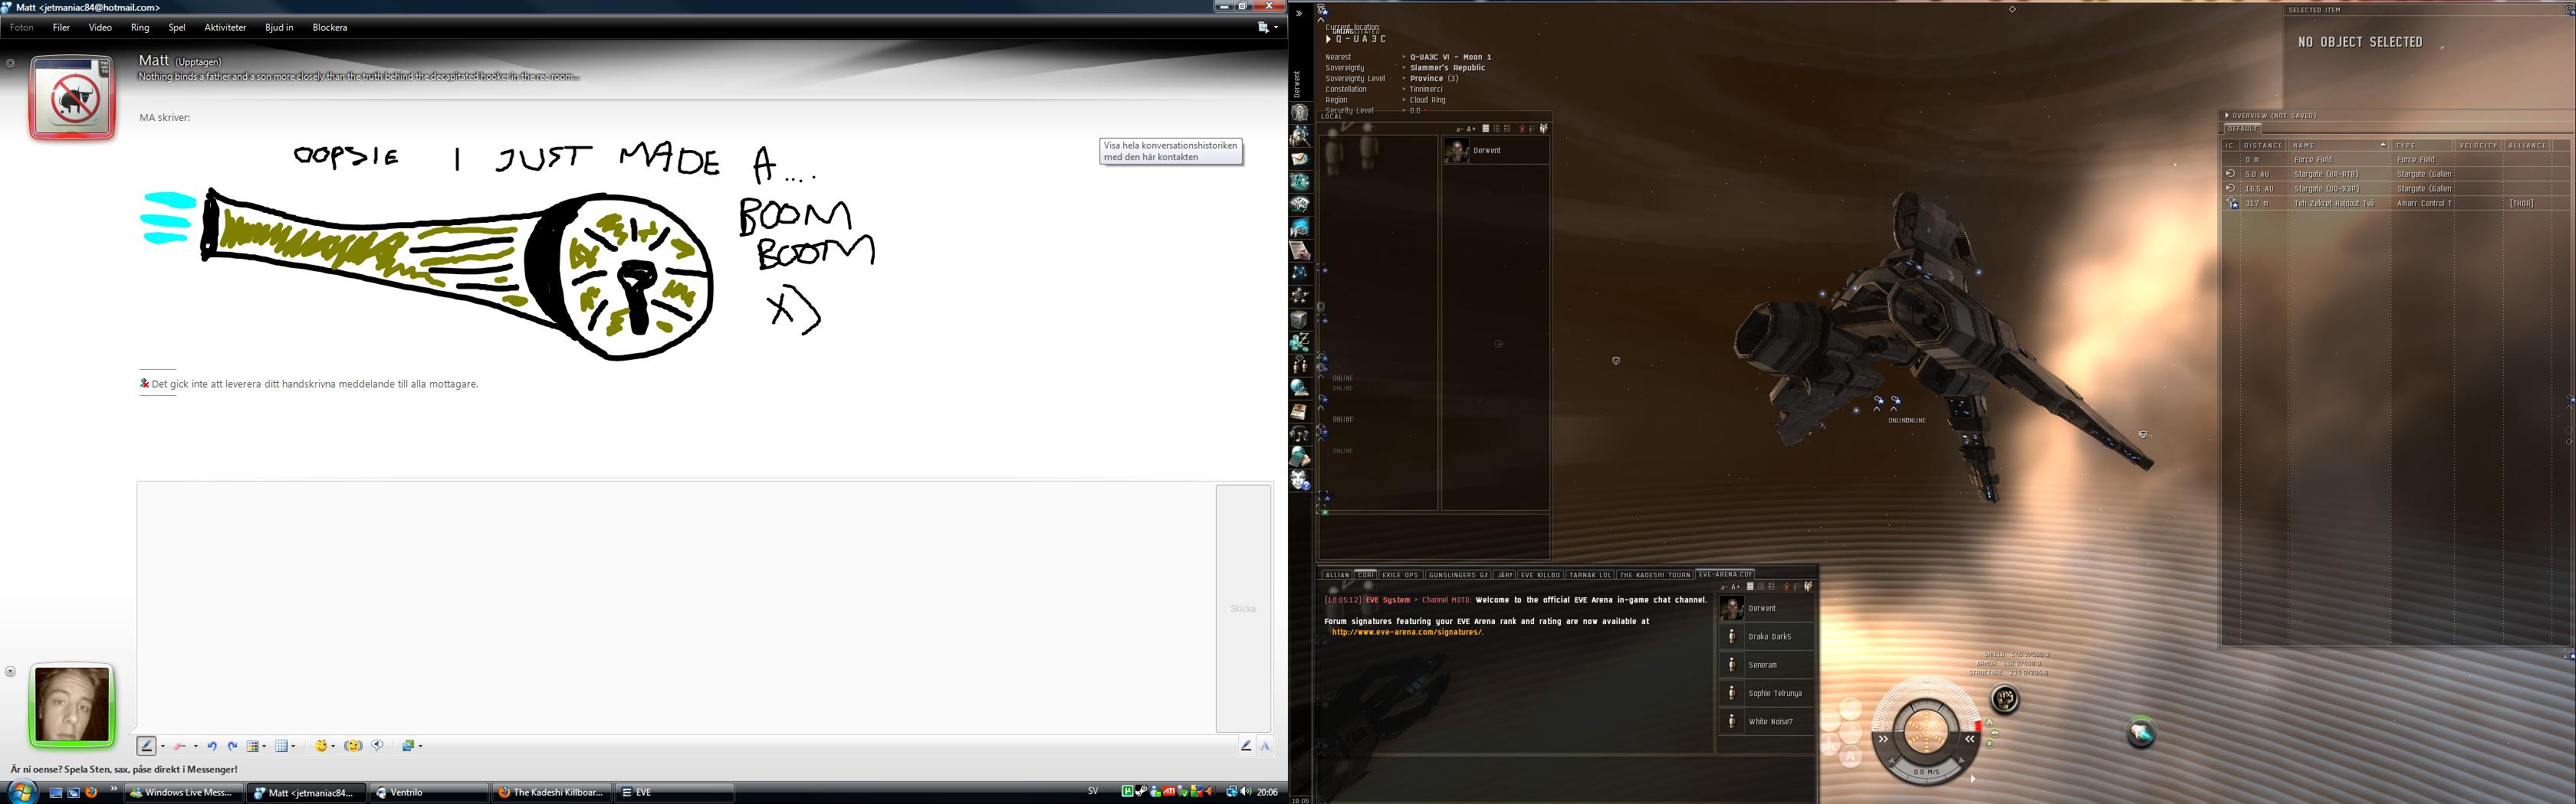Click the Windows Start button
This screenshot has width=2576, height=804.
pyautogui.click(x=21, y=792)
